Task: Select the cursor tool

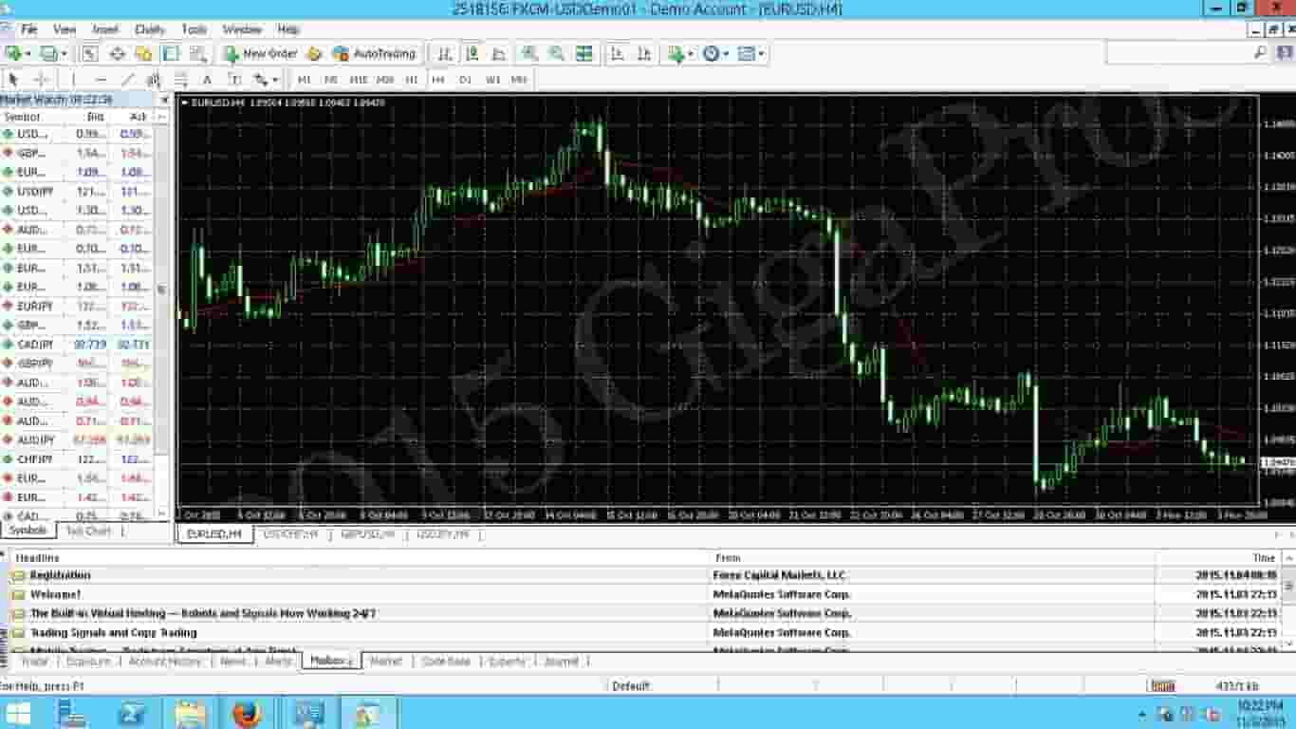Action: tap(13, 80)
